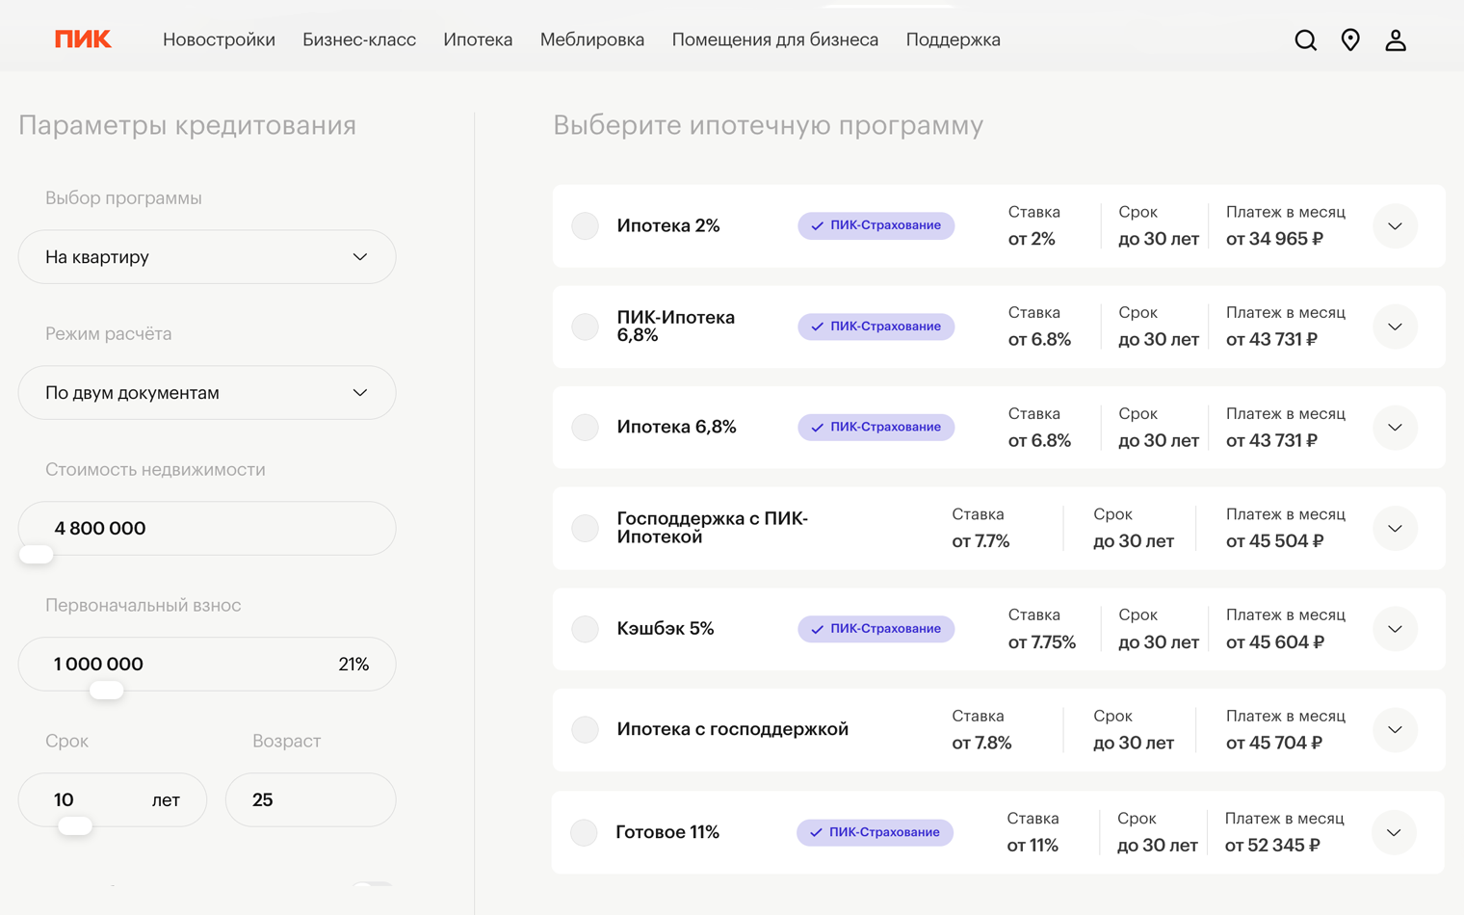Image resolution: width=1464 pixels, height=915 pixels.
Task: Click the Кэшбэк 5% program title
Action: point(666,629)
